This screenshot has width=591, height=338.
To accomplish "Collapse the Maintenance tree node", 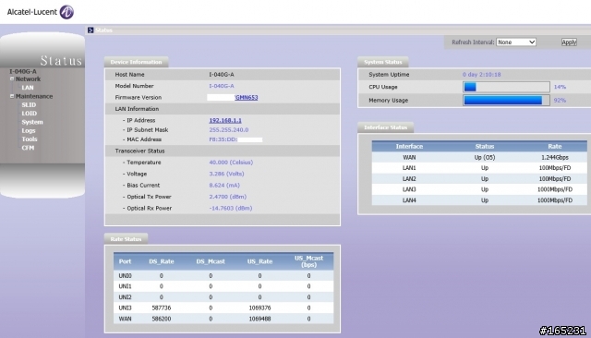I will coord(12,96).
